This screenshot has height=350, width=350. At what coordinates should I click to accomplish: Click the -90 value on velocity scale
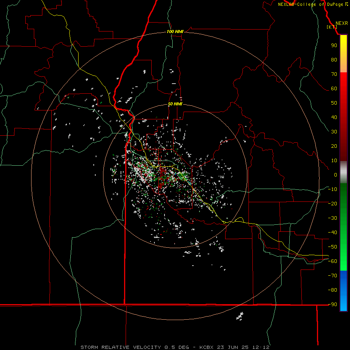[x=332, y=304]
